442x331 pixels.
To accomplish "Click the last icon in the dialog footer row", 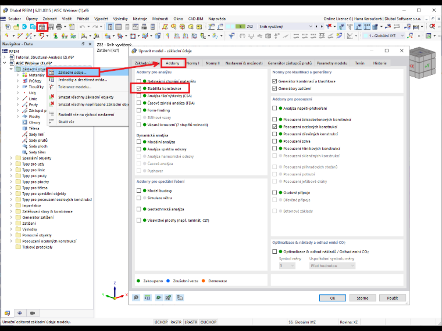I will coord(180,297).
